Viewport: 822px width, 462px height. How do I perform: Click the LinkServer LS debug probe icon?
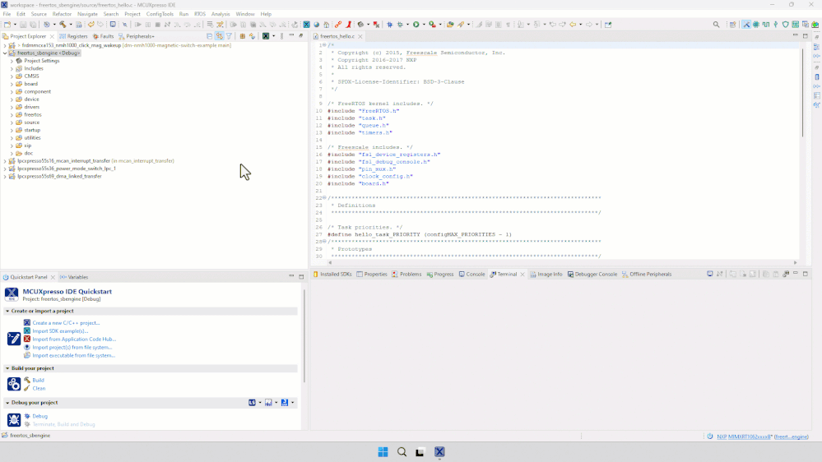(x=252, y=402)
